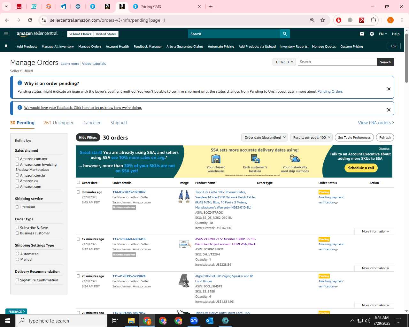Screen dimensions: 409x327
Task: Close the FEEDBACK tag at bottom left
Action: [x=24, y=311]
